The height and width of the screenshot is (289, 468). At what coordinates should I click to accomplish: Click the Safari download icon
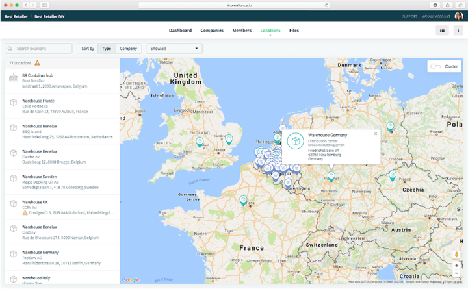(x=435, y=5)
